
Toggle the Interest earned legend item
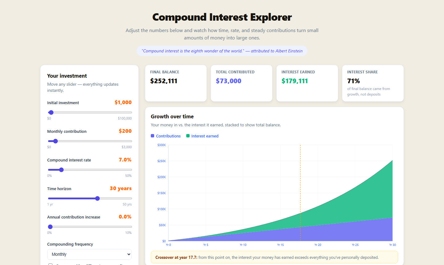[x=202, y=136]
